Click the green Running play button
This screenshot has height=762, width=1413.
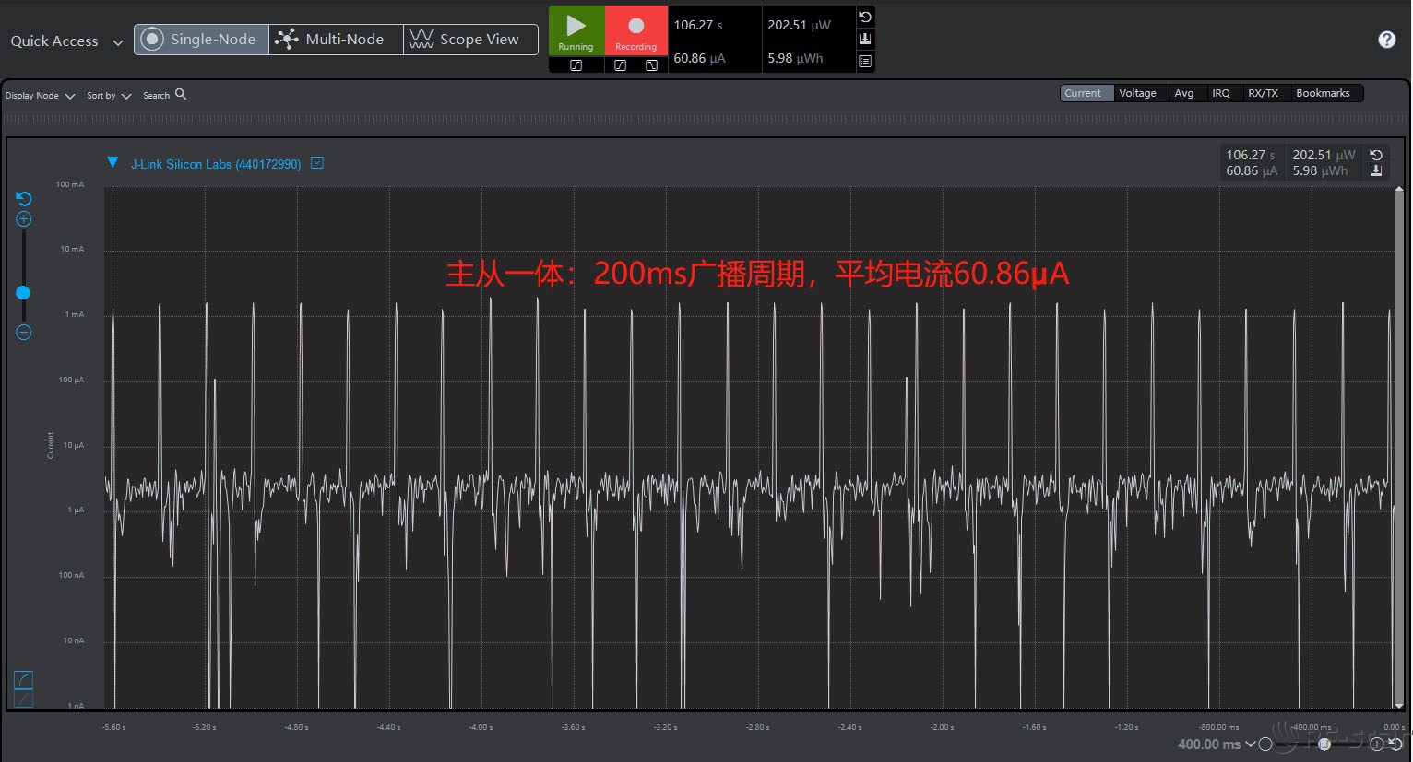(x=576, y=30)
